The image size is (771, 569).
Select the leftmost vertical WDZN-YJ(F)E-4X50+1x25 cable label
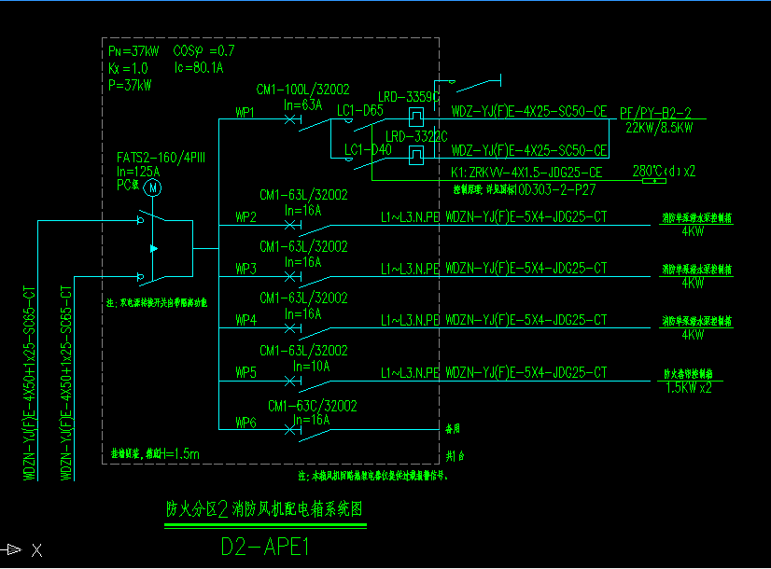(x=30, y=383)
